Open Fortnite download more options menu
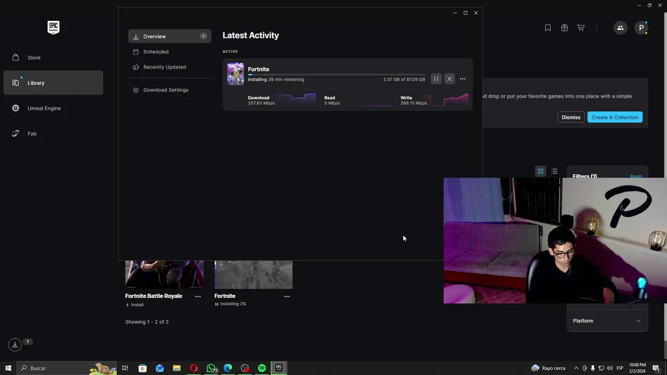The image size is (667, 375). pyautogui.click(x=463, y=79)
